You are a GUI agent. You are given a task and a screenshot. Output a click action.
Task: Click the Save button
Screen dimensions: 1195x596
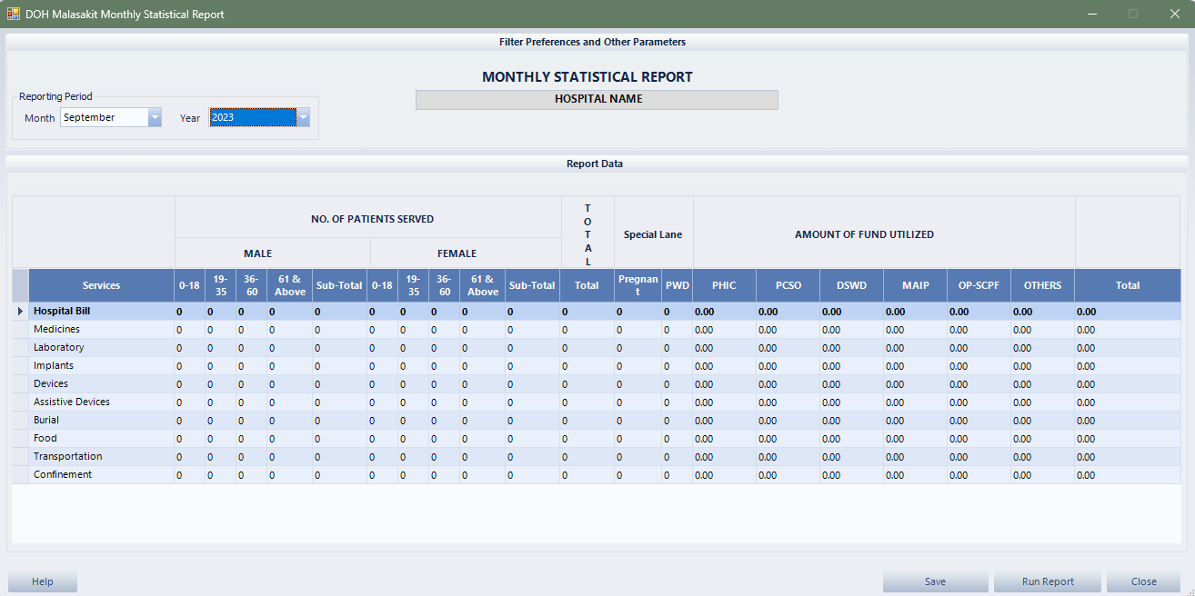(x=935, y=581)
